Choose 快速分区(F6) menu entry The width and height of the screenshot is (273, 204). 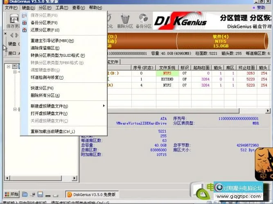pyautogui.click(x=63, y=88)
